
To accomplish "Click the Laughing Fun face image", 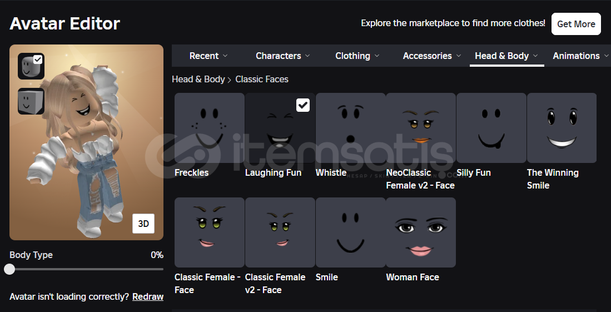I will point(280,128).
